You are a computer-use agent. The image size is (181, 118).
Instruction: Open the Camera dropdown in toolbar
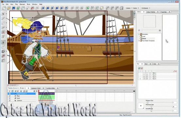(x=129, y=8)
